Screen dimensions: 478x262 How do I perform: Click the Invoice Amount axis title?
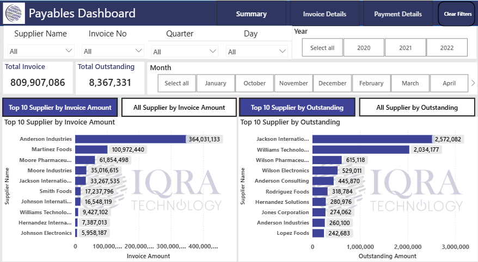(149, 256)
